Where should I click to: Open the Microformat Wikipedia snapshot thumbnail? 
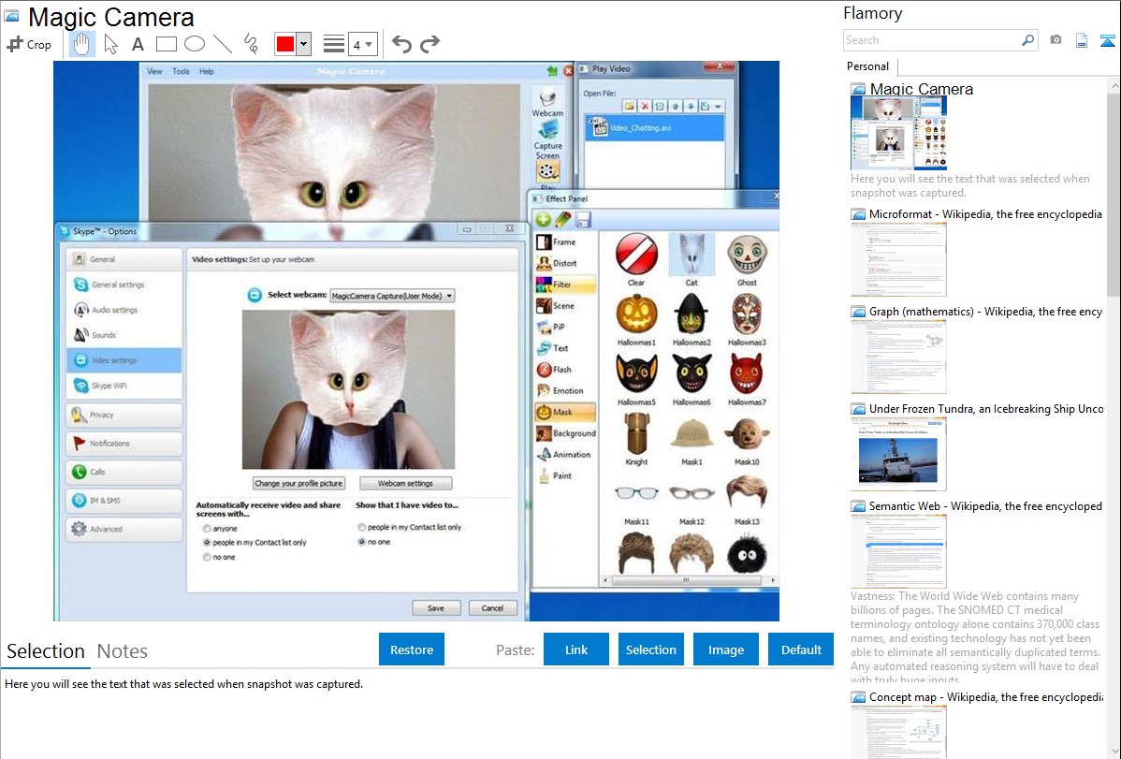pyautogui.click(x=898, y=259)
